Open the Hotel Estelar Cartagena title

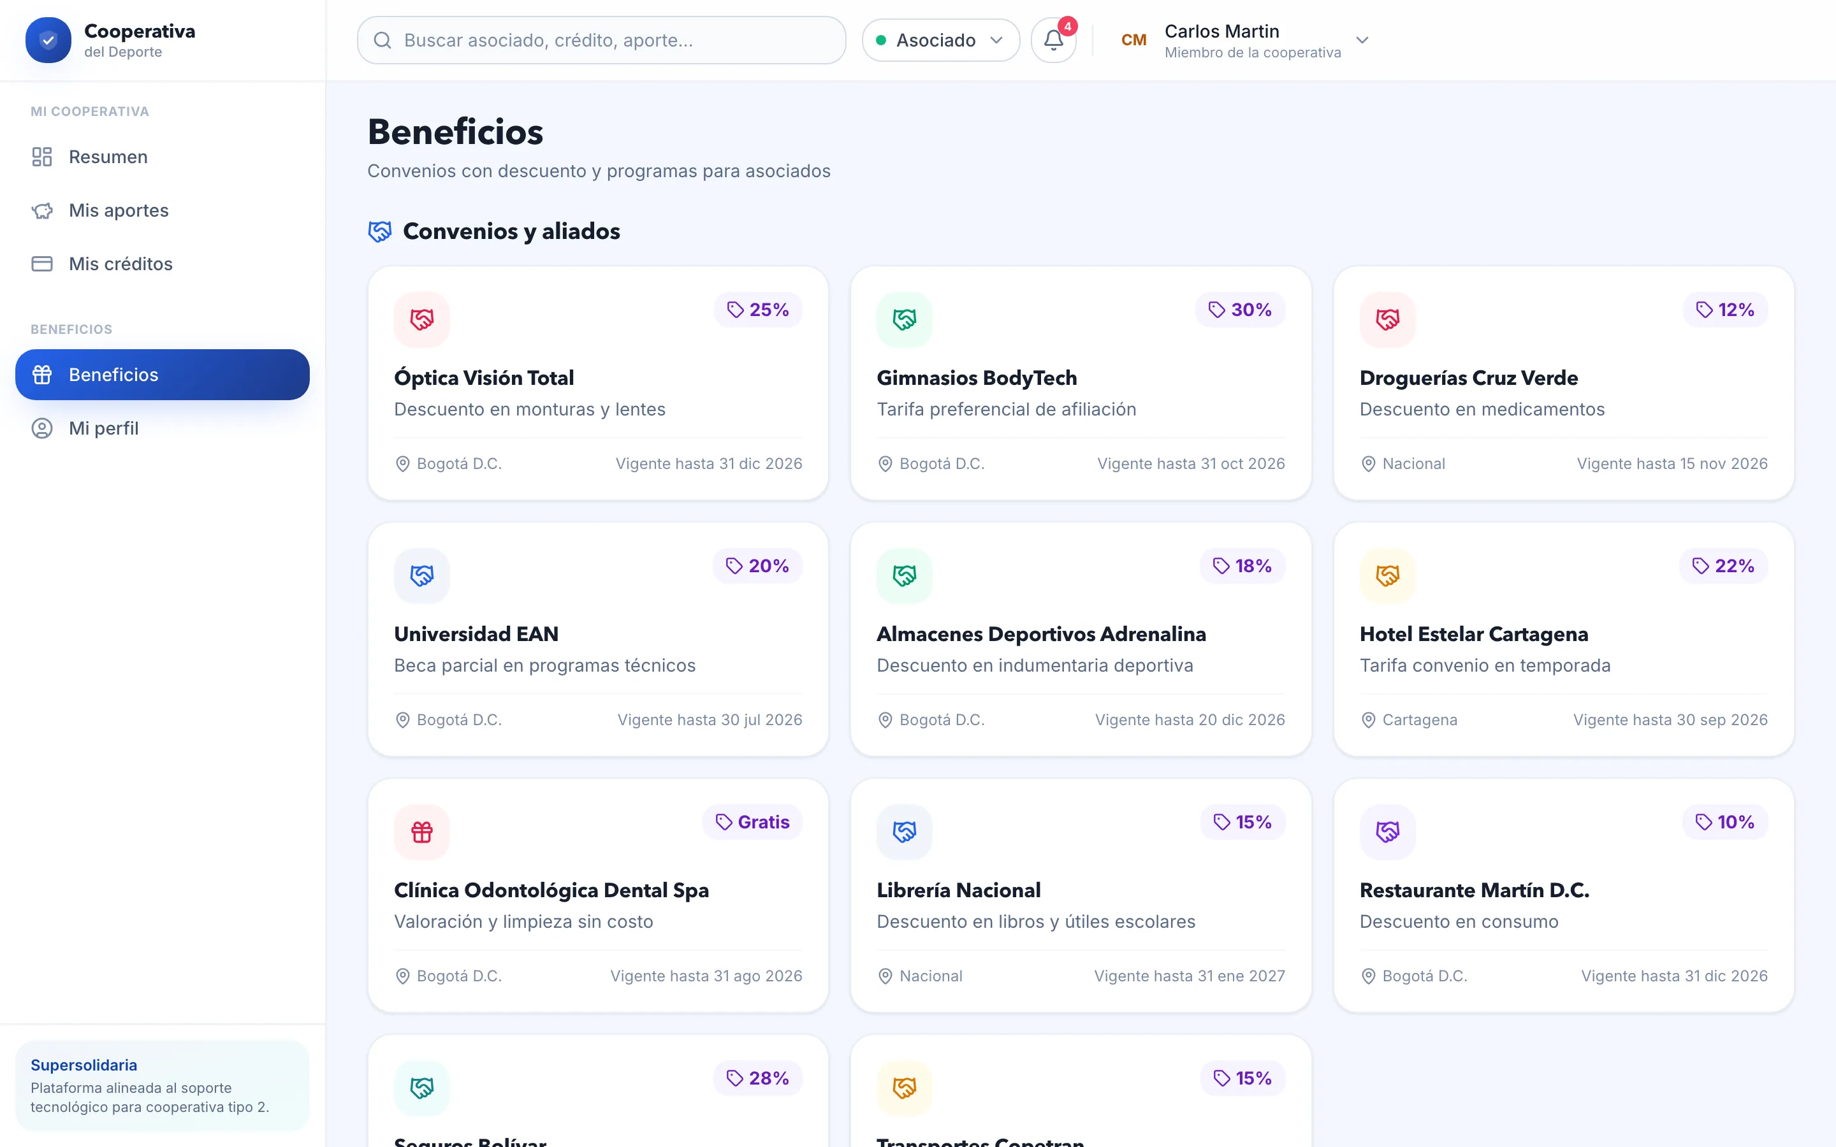coord(1474,634)
